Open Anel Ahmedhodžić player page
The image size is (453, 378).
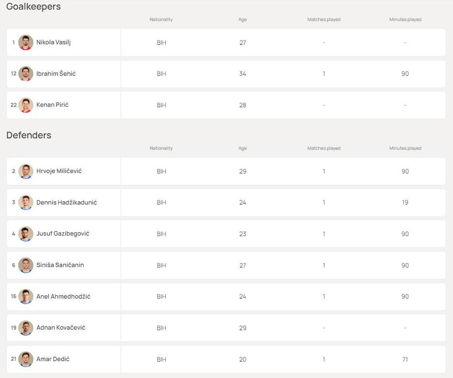click(63, 296)
